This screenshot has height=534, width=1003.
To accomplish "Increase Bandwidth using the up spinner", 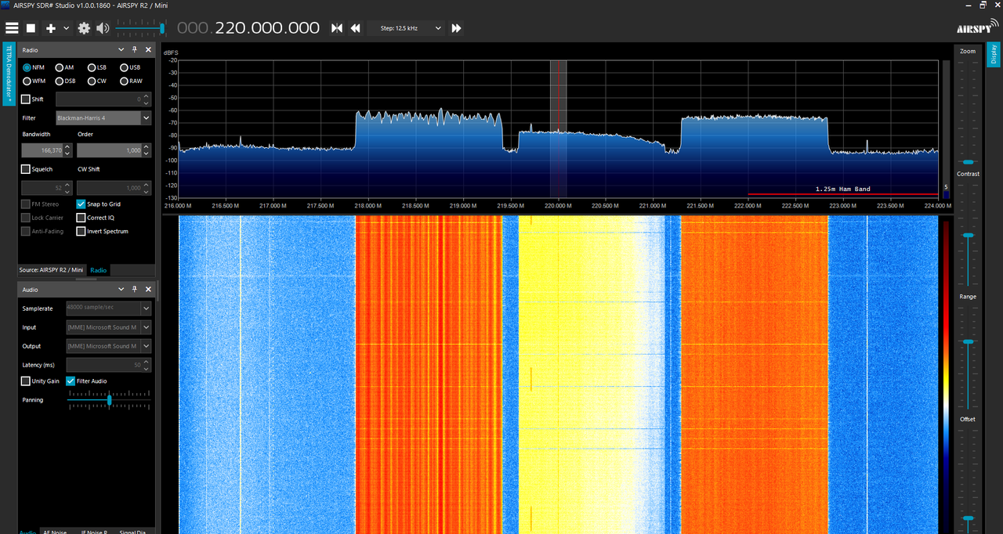I will point(69,147).
